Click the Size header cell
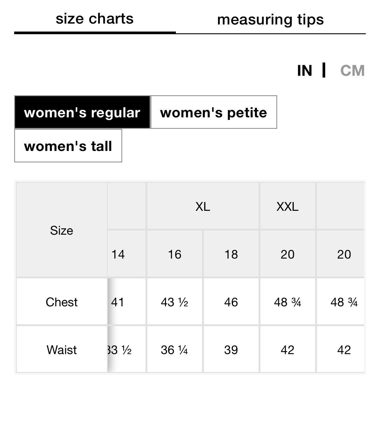Image resolution: width=380 pixels, height=439 pixels. 62,230
